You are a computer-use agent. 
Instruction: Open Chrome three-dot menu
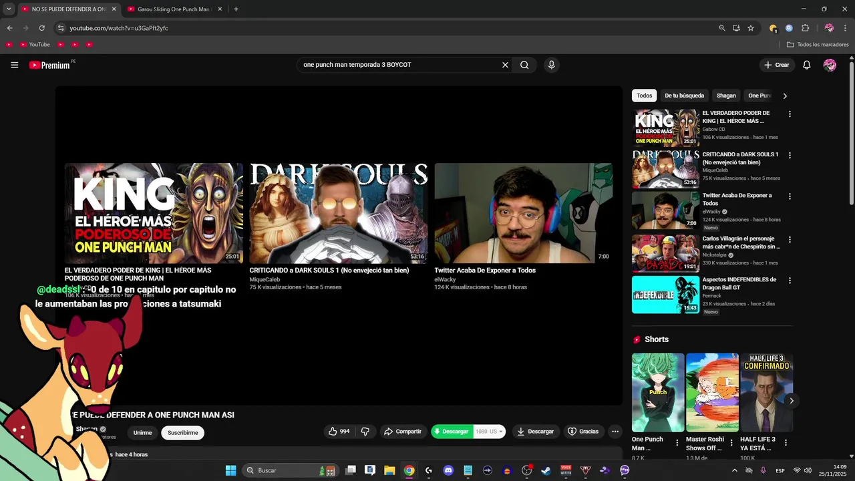(x=844, y=28)
